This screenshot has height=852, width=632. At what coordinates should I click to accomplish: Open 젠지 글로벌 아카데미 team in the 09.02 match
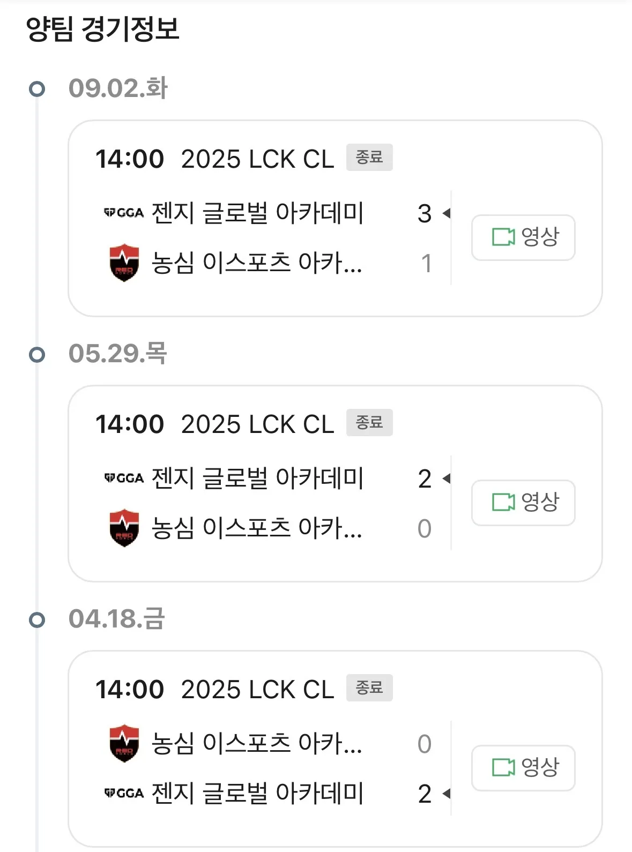(257, 213)
